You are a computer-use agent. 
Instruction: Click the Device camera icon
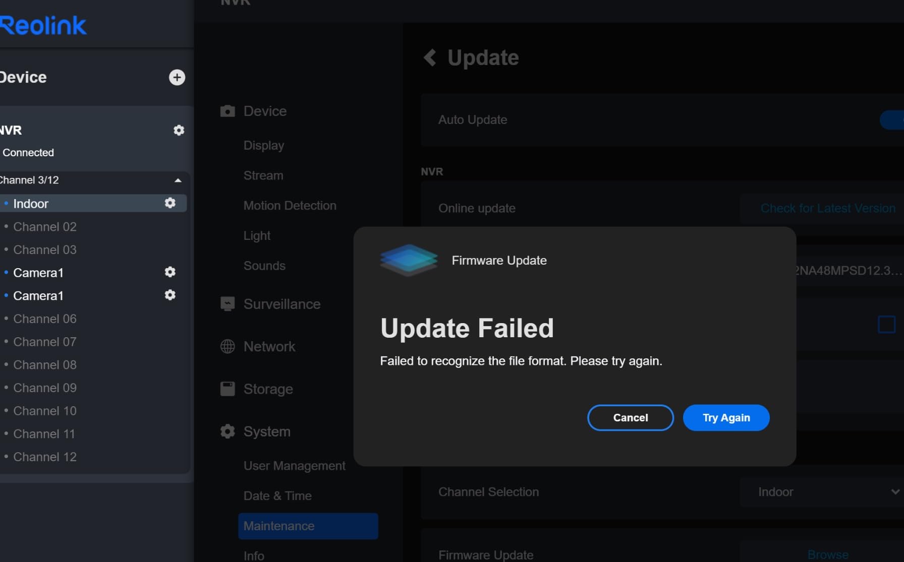point(228,111)
